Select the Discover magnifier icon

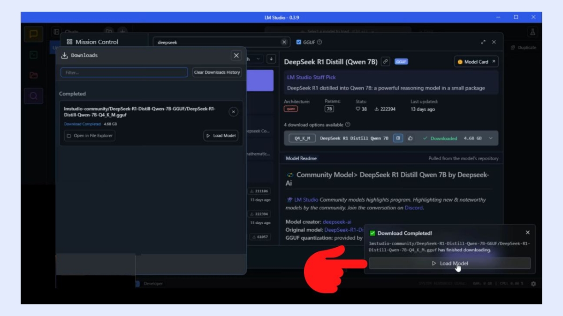pos(33,96)
